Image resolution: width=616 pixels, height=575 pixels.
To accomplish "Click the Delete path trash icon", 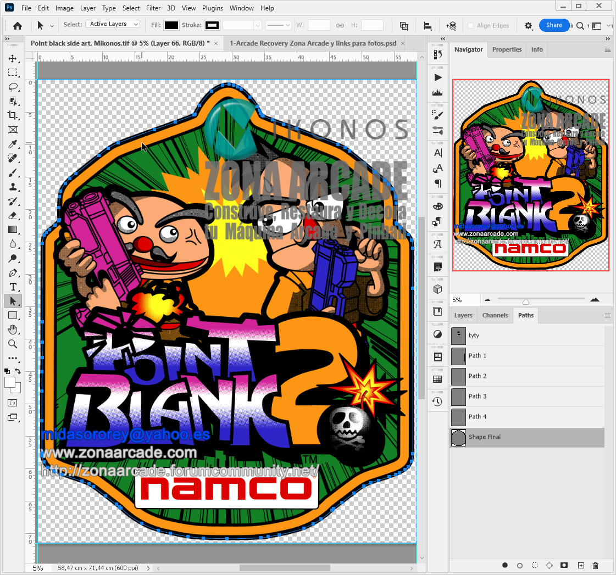I will click(x=595, y=565).
